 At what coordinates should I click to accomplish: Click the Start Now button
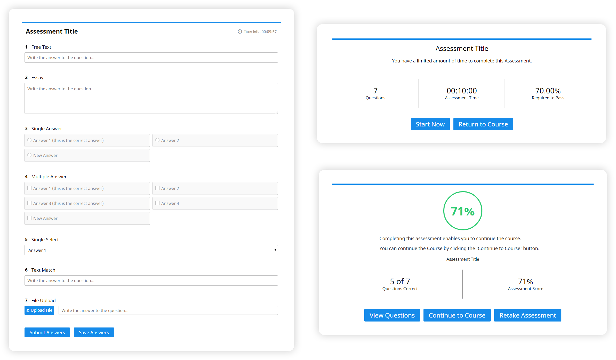(430, 124)
